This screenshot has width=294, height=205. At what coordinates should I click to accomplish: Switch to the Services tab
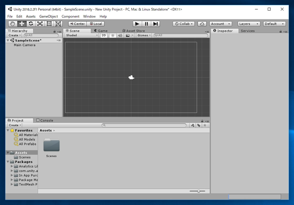pos(248,31)
